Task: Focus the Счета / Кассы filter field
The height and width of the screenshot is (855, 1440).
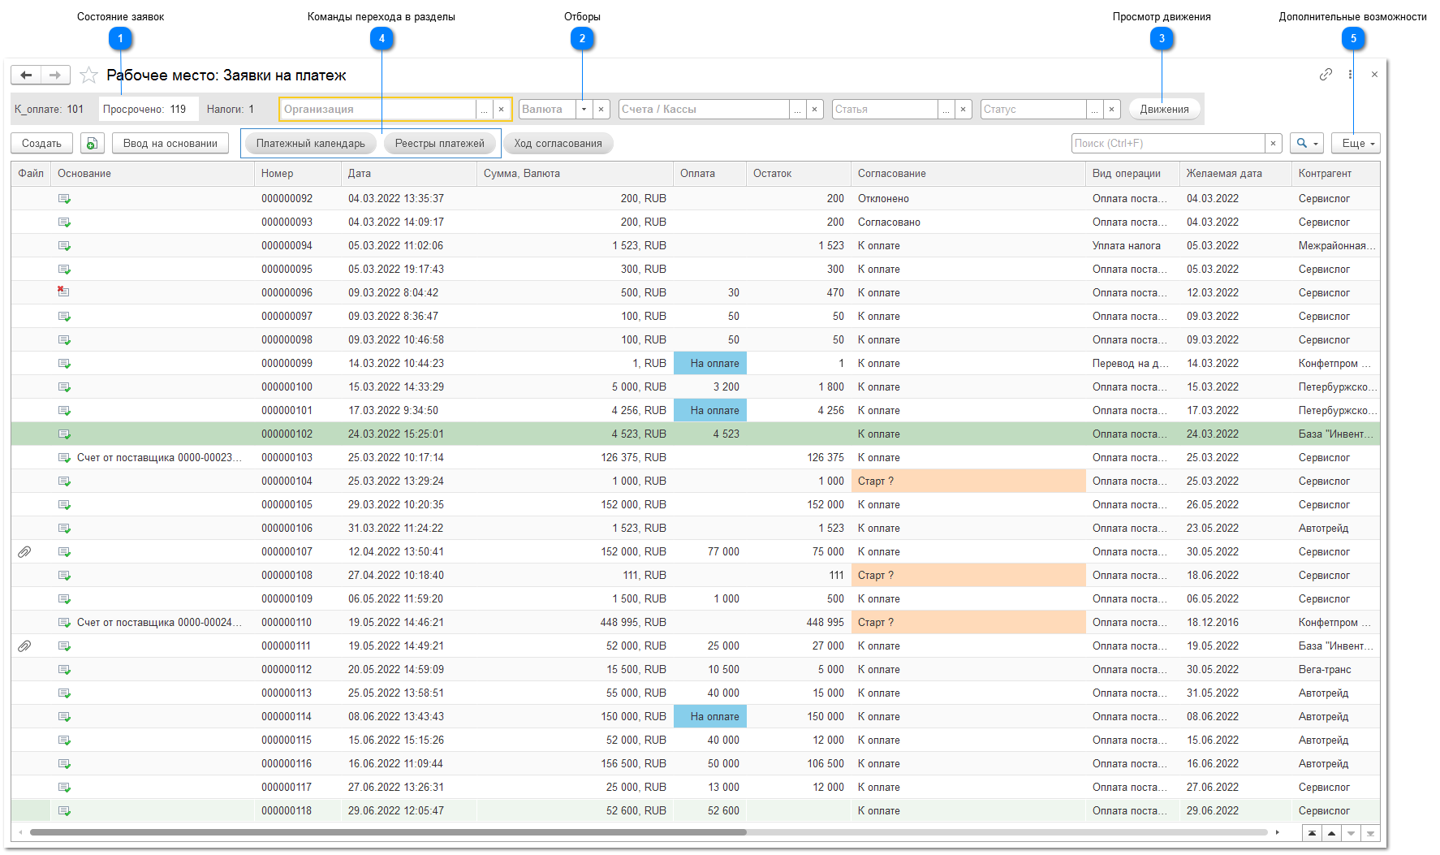Action: (704, 110)
